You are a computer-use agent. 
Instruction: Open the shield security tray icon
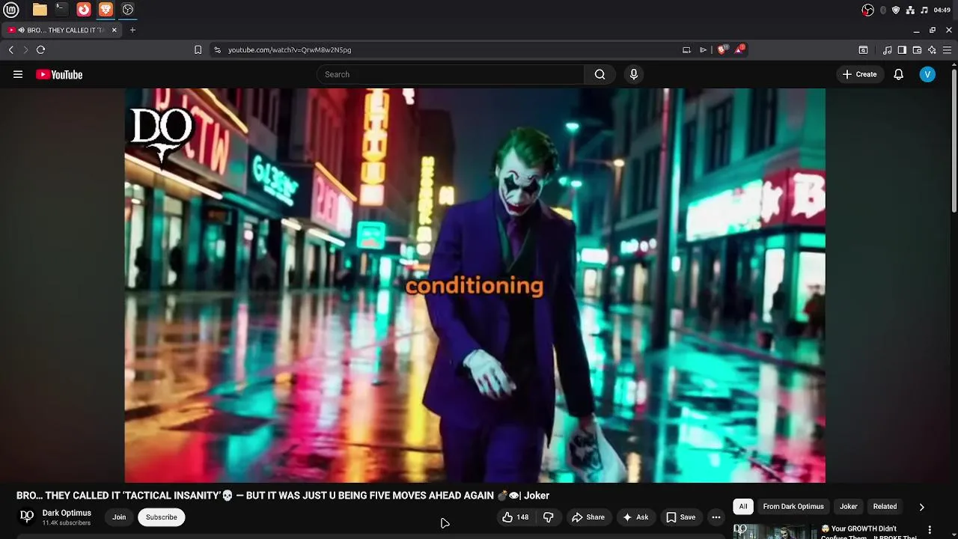pos(896,10)
